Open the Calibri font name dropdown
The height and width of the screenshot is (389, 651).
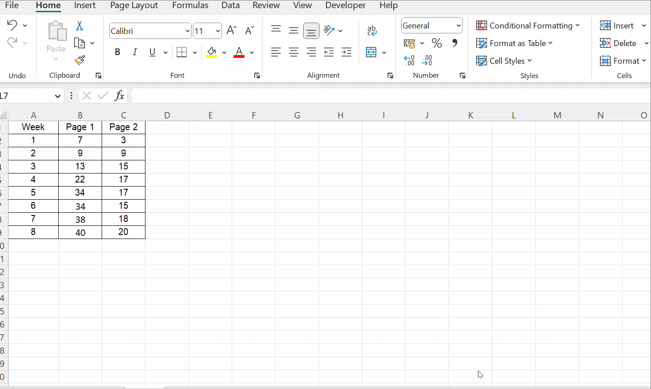click(x=187, y=31)
